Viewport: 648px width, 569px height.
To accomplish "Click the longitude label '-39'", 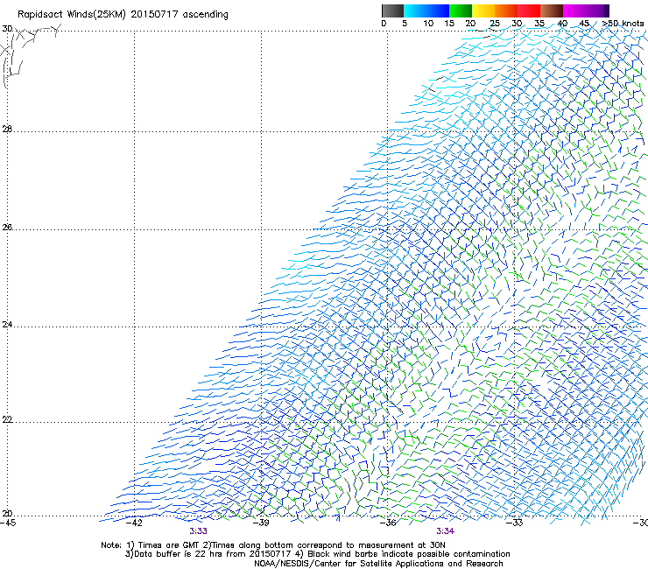I will pos(261,523).
